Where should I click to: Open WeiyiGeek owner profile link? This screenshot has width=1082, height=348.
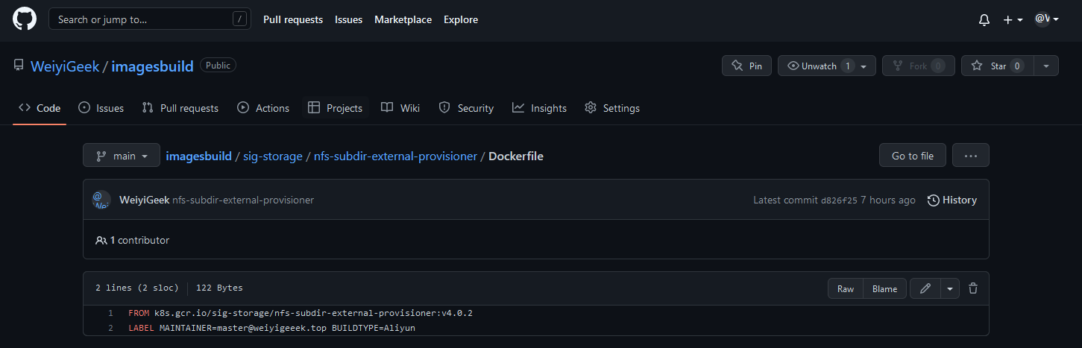pos(65,66)
